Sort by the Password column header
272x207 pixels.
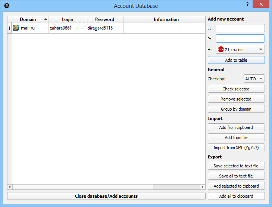(104, 19)
